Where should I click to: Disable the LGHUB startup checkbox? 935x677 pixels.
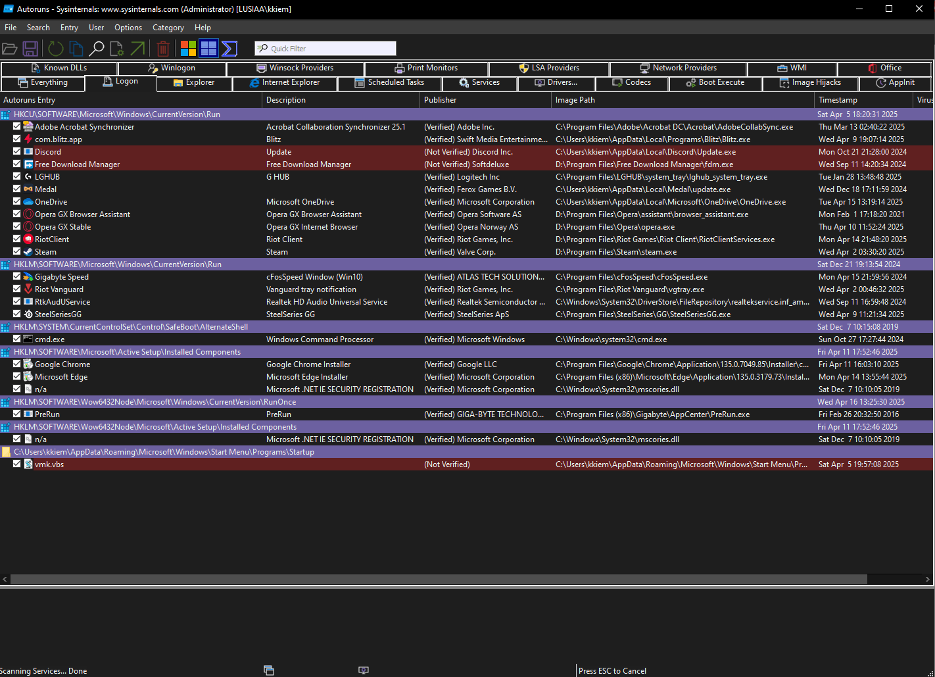pos(17,177)
